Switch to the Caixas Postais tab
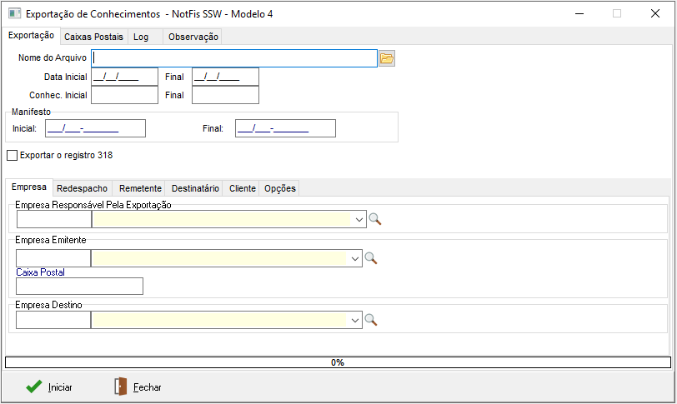677x404 pixels. pyautogui.click(x=93, y=37)
